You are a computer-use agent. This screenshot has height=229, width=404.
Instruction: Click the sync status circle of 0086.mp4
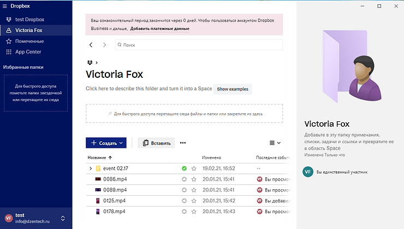pos(184,179)
